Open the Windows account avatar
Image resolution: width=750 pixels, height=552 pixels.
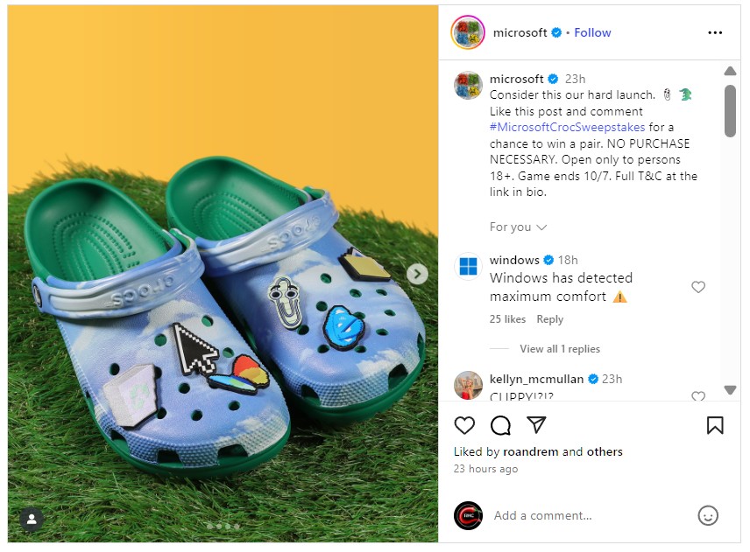coord(468,266)
